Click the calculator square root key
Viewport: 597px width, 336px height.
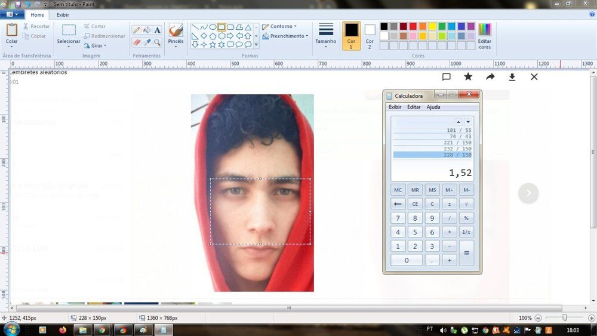click(466, 204)
